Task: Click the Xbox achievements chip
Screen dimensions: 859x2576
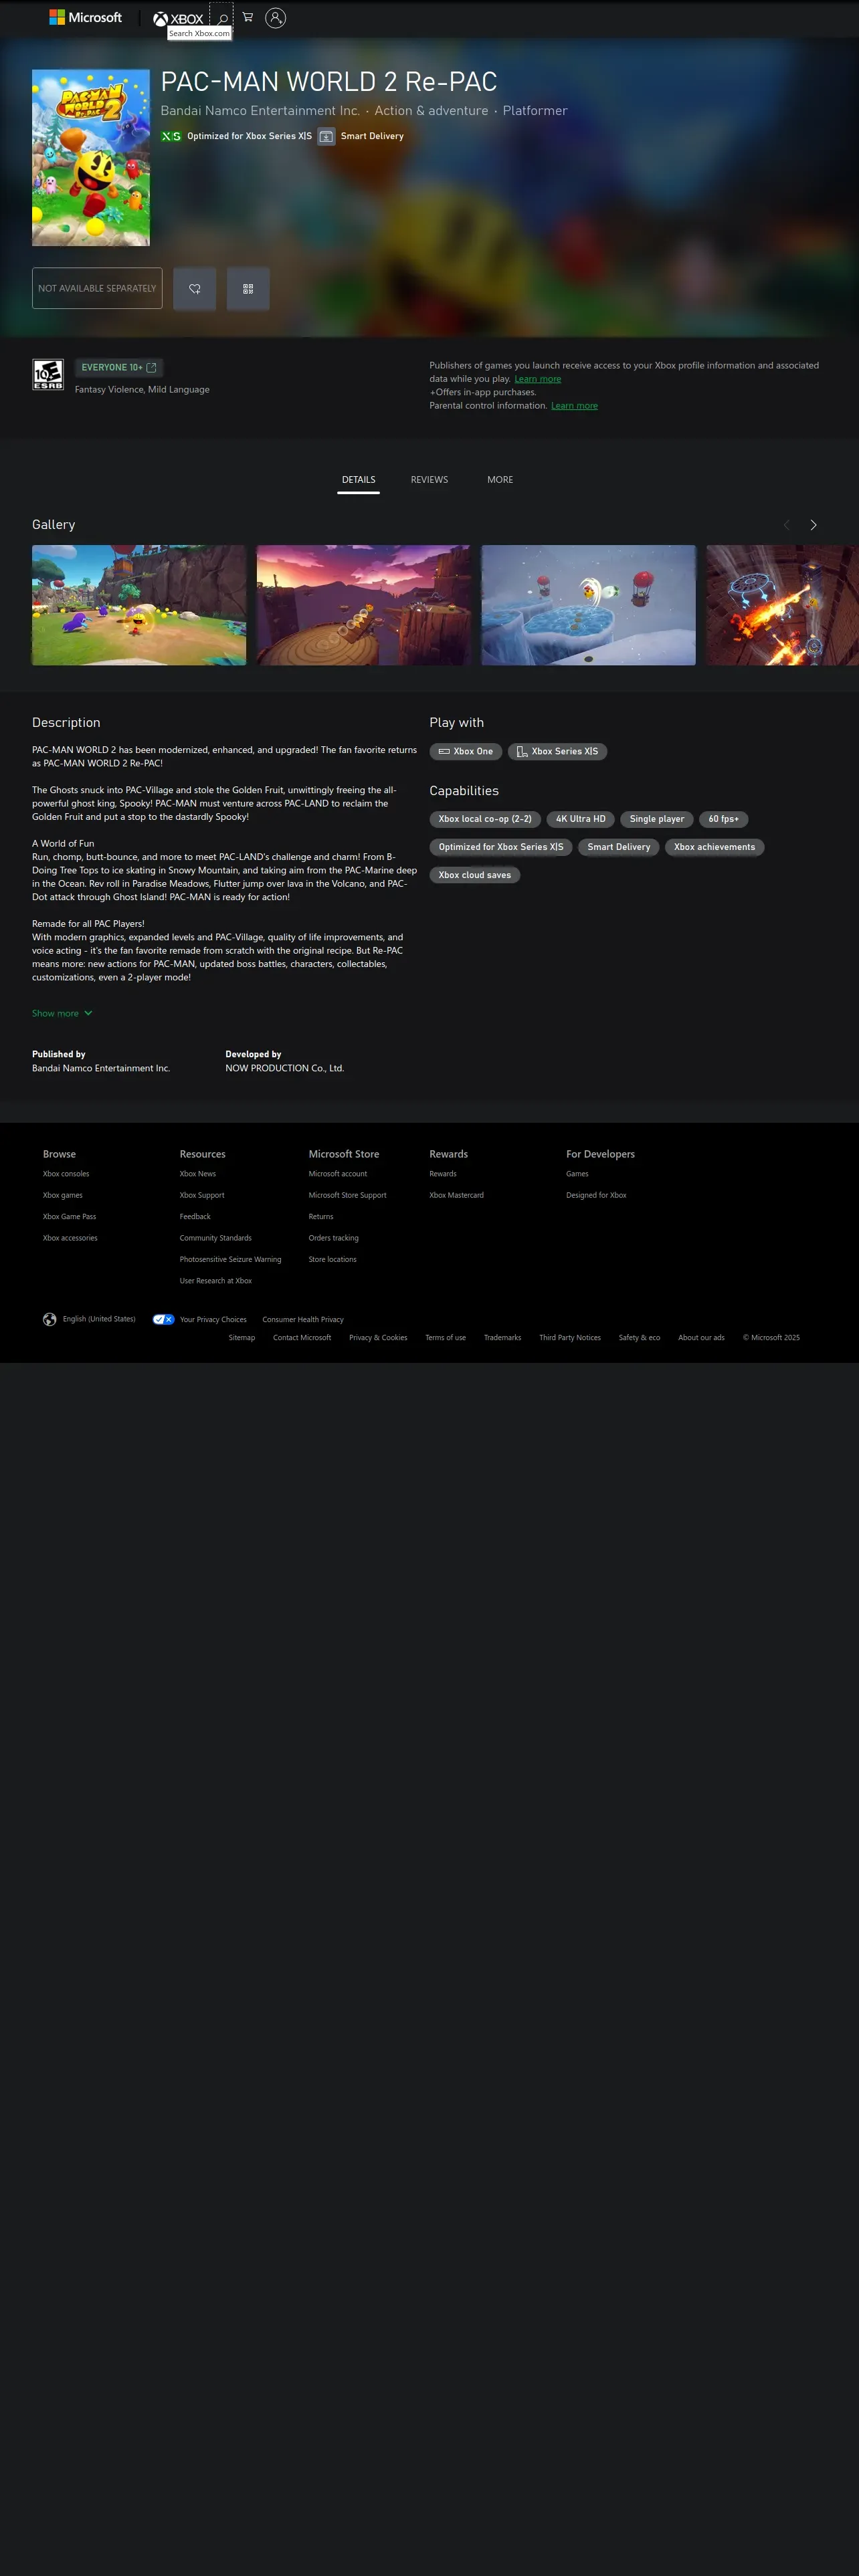Action: 715,847
